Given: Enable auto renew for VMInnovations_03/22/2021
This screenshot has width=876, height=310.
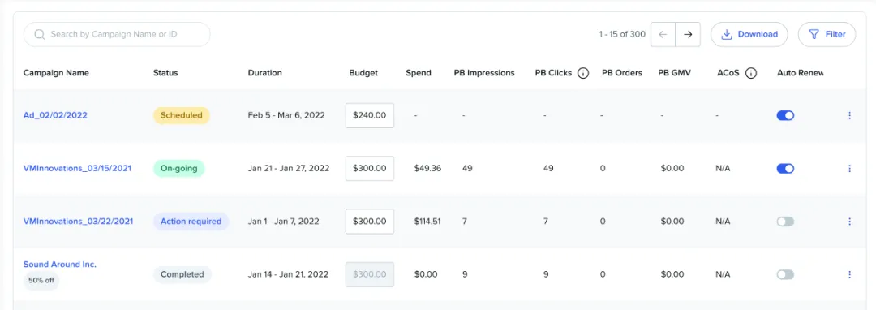Looking at the screenshot, I should (x=785, y=222).
